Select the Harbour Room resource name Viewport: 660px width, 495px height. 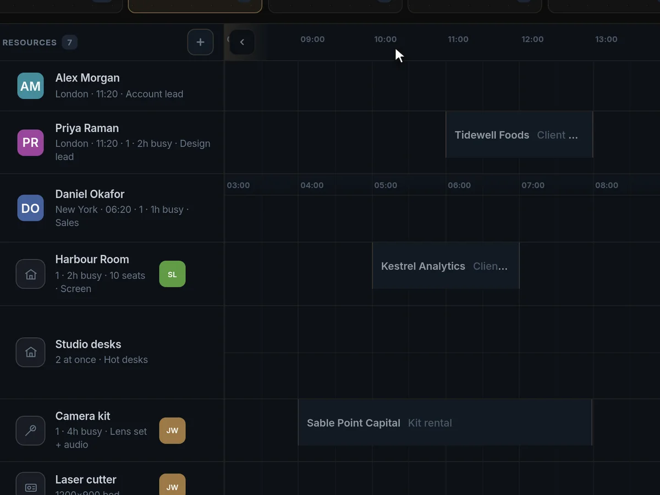click(92, 259)
